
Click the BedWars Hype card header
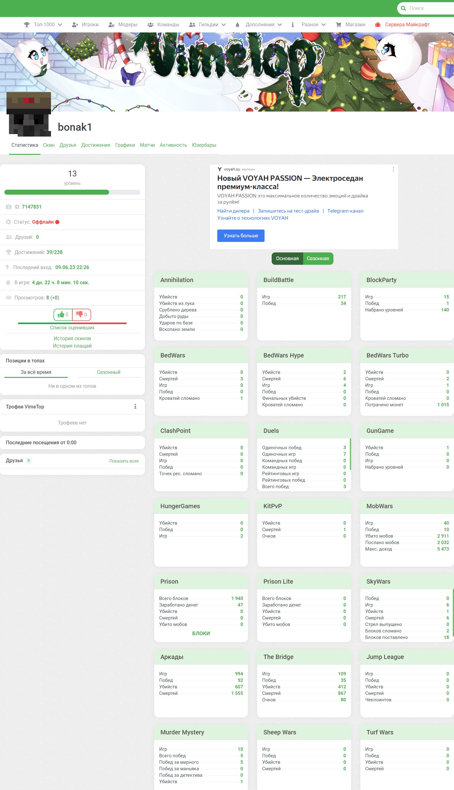pyautogui.click(x=304, y=355)
